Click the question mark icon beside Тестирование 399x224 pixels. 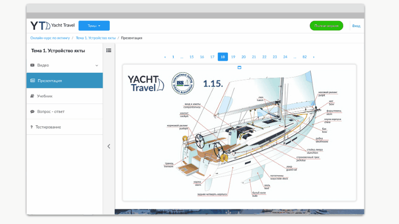pos(31,127)
